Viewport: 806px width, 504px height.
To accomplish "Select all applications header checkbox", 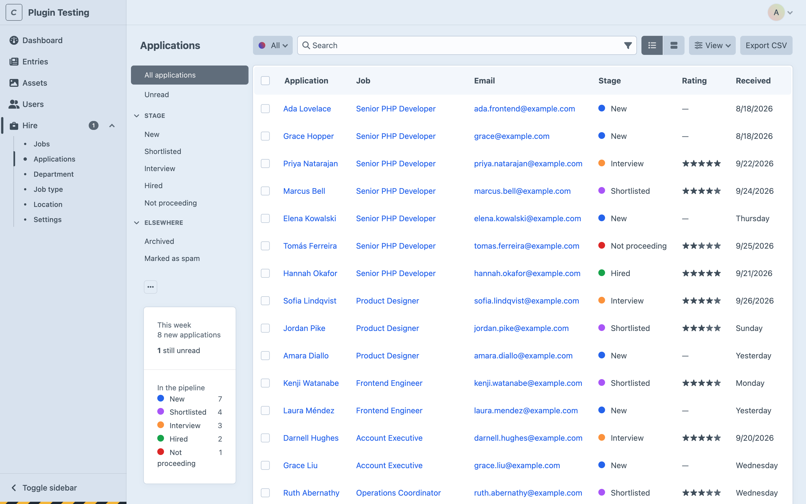I will (x=265, y=81).
